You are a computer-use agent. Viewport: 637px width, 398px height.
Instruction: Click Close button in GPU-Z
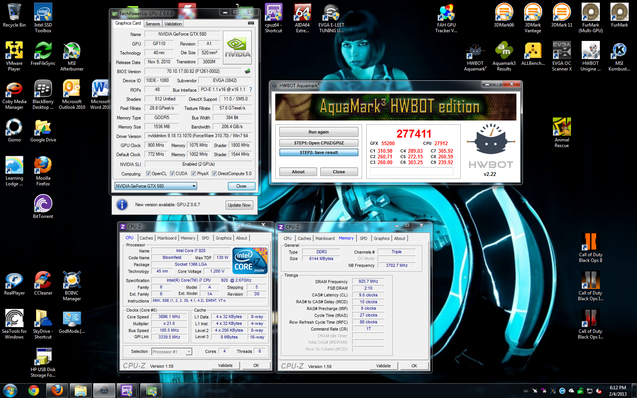pos(242,186)
